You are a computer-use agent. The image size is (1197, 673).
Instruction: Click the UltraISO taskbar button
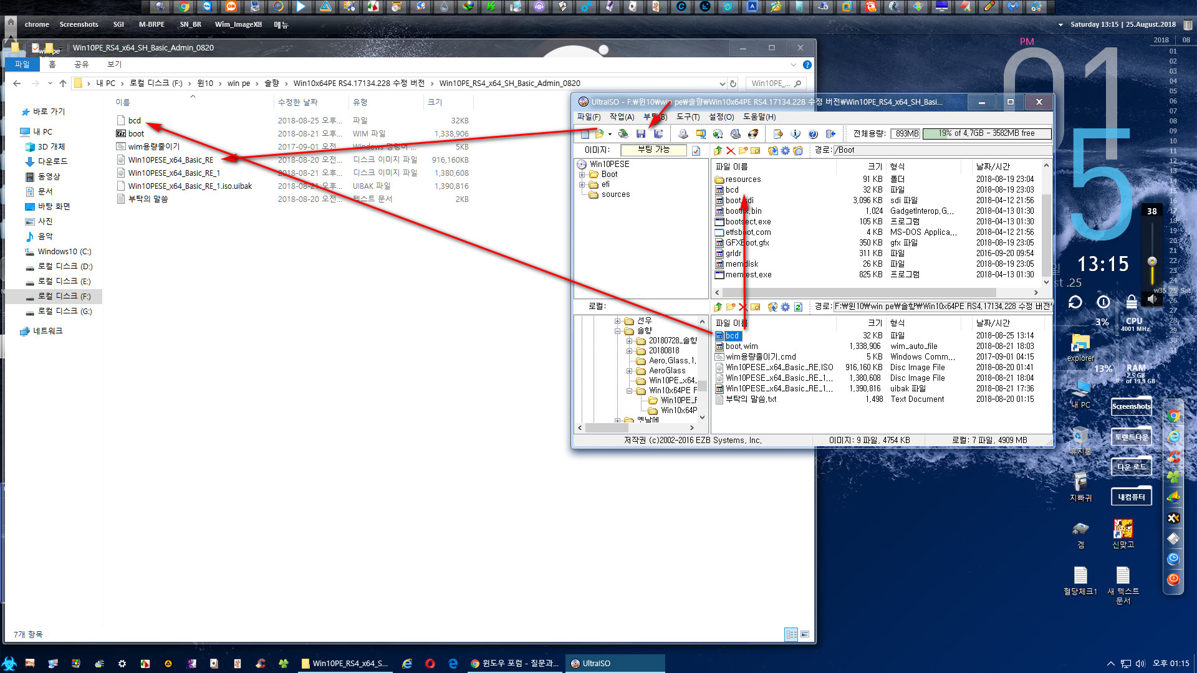click(x=615, y=664)
